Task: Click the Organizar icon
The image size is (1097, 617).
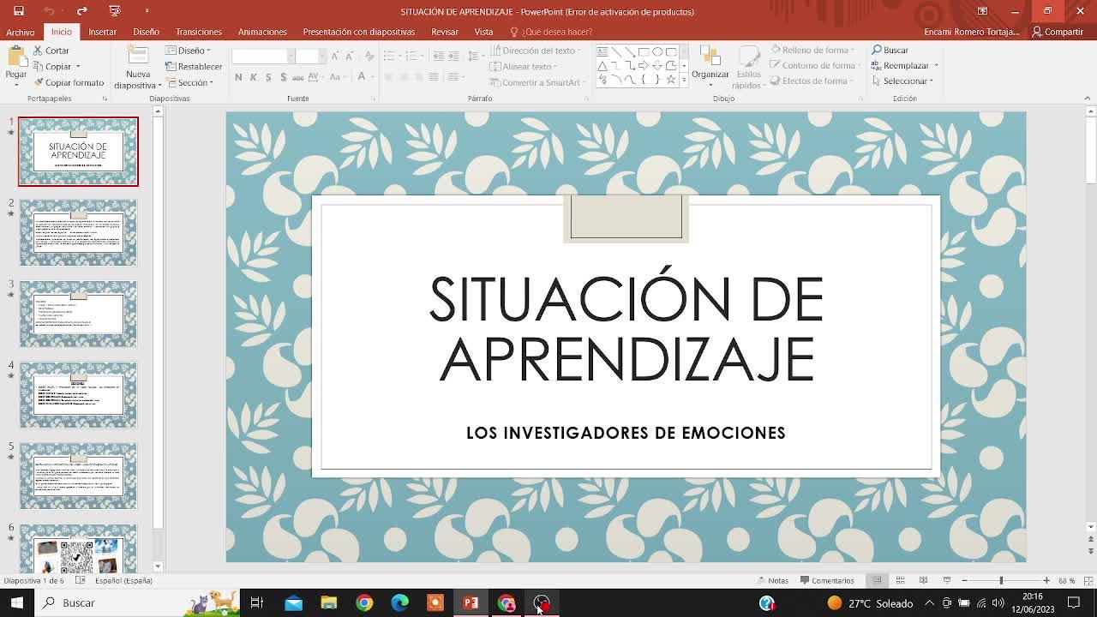Action: pos(710,64)
